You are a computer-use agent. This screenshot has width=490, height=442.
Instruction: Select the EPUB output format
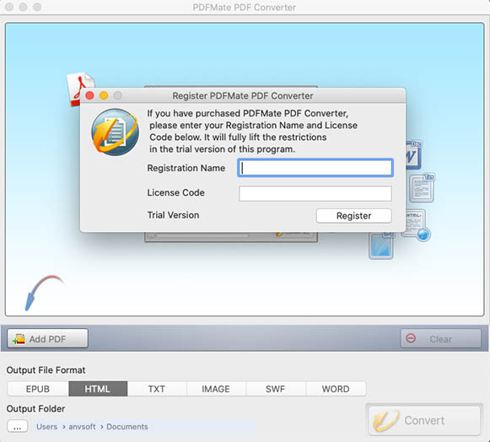(x=38, y=389)
